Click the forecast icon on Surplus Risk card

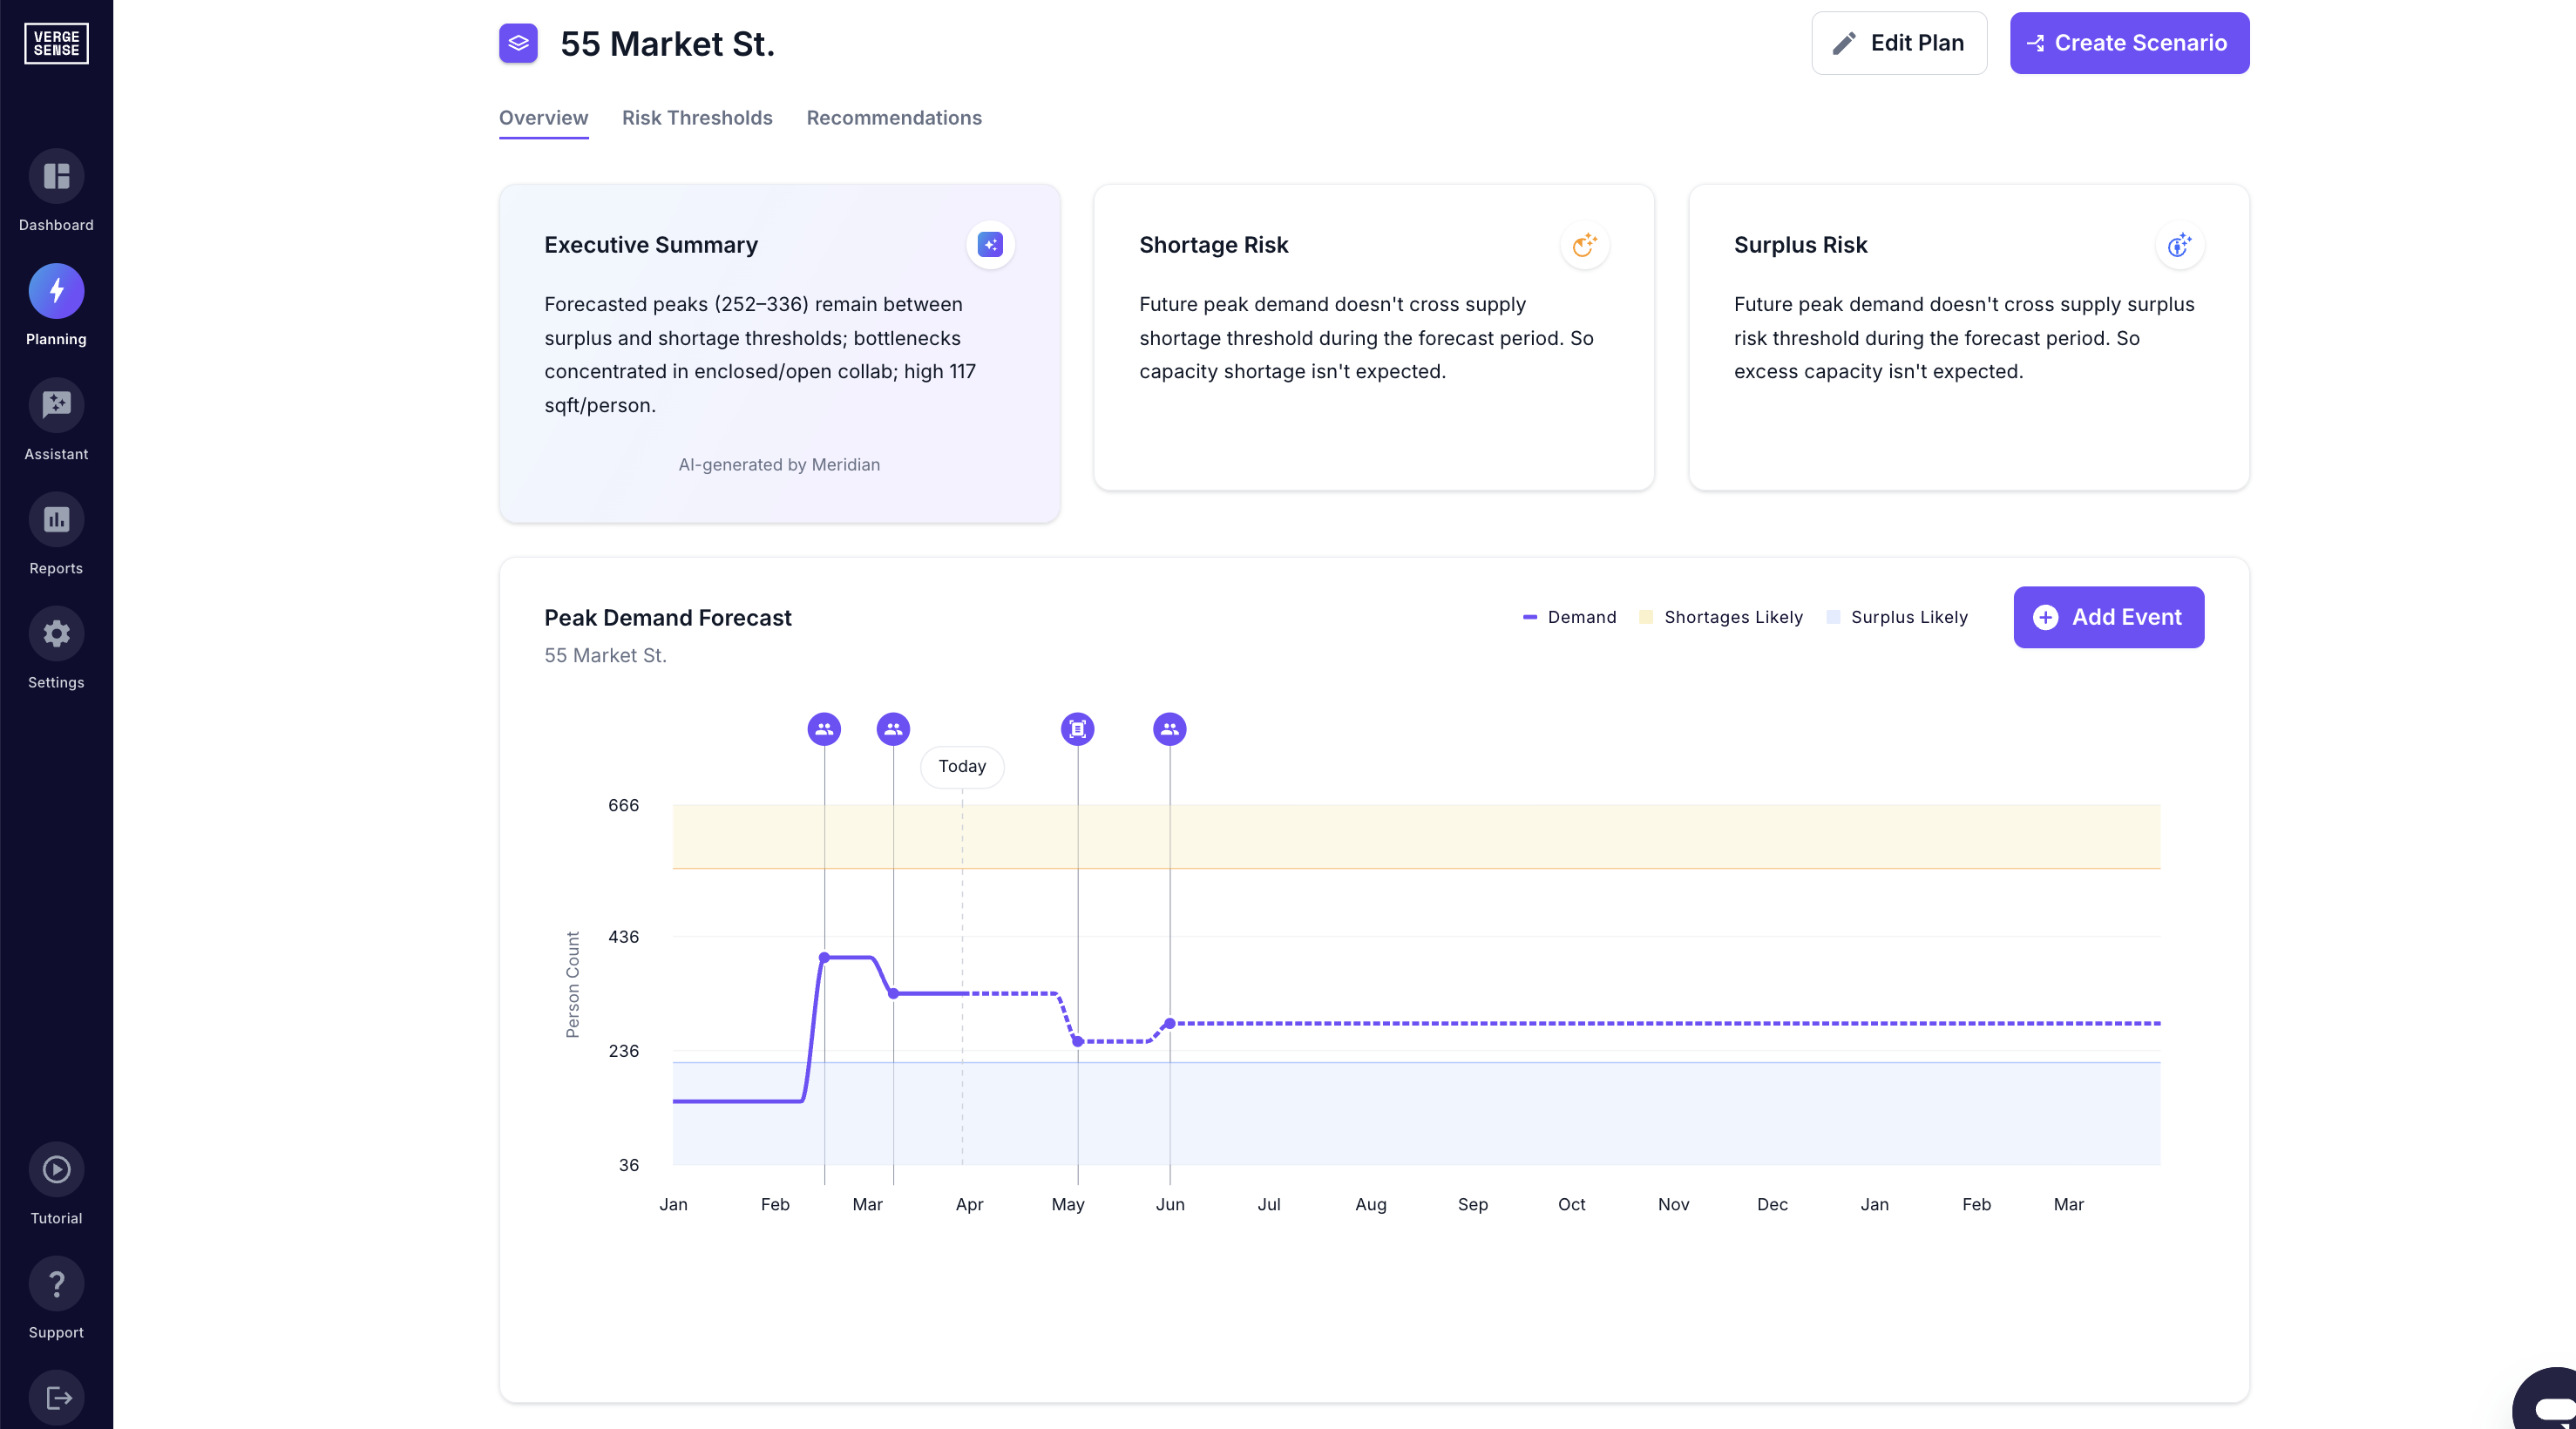pyautogui.click(x=2179, y=247)
